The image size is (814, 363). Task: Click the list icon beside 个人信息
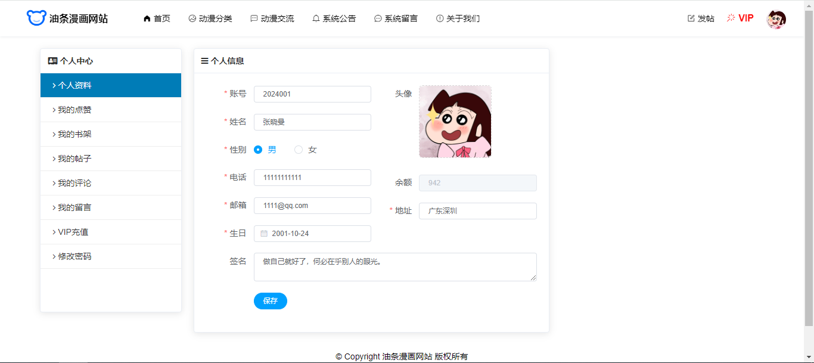pyautogui.click(x=204, y=61)
